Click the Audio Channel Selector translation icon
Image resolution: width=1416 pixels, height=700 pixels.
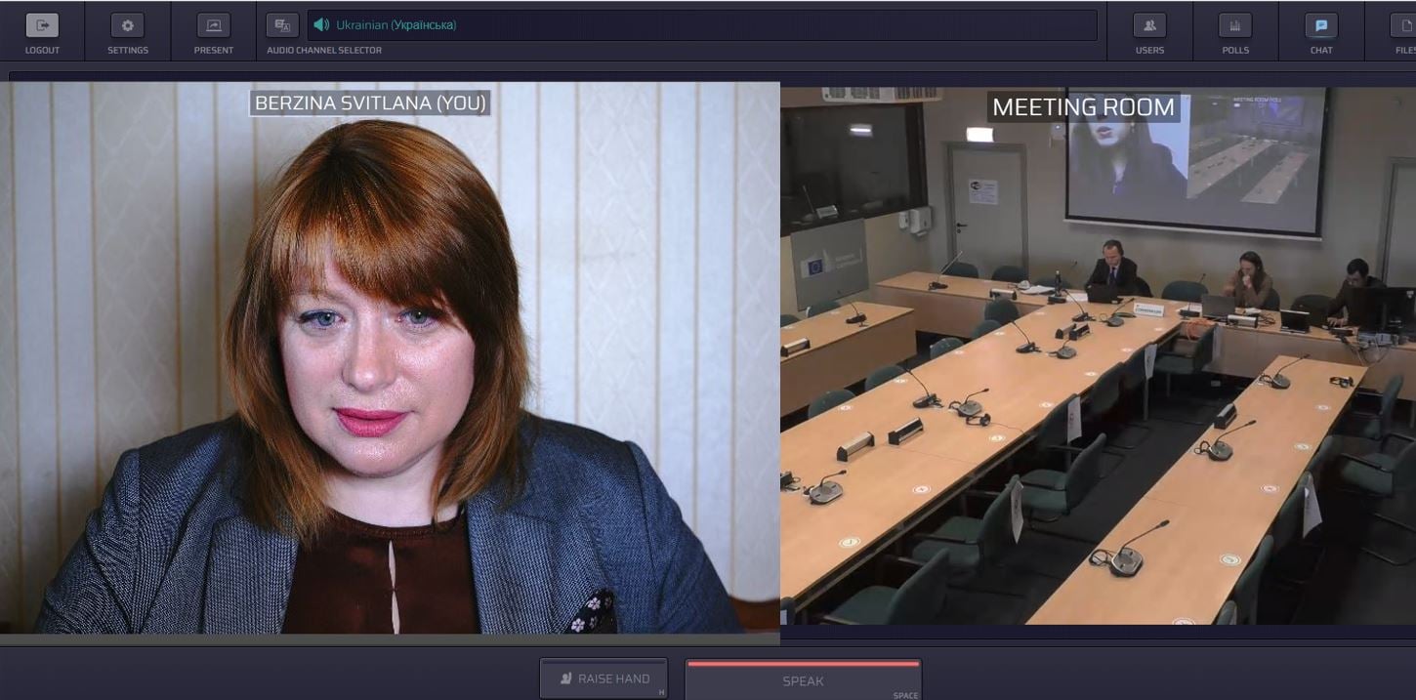tap(282, 25)
